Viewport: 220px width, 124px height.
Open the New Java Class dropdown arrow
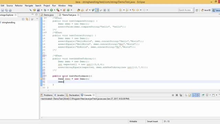coord(71,10)
